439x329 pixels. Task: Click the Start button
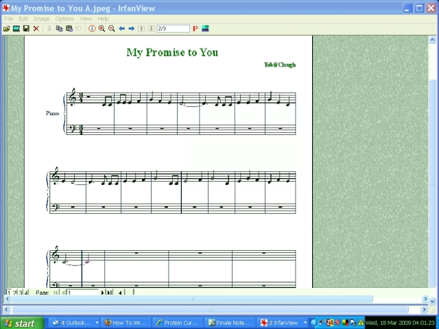pos(21,323)
